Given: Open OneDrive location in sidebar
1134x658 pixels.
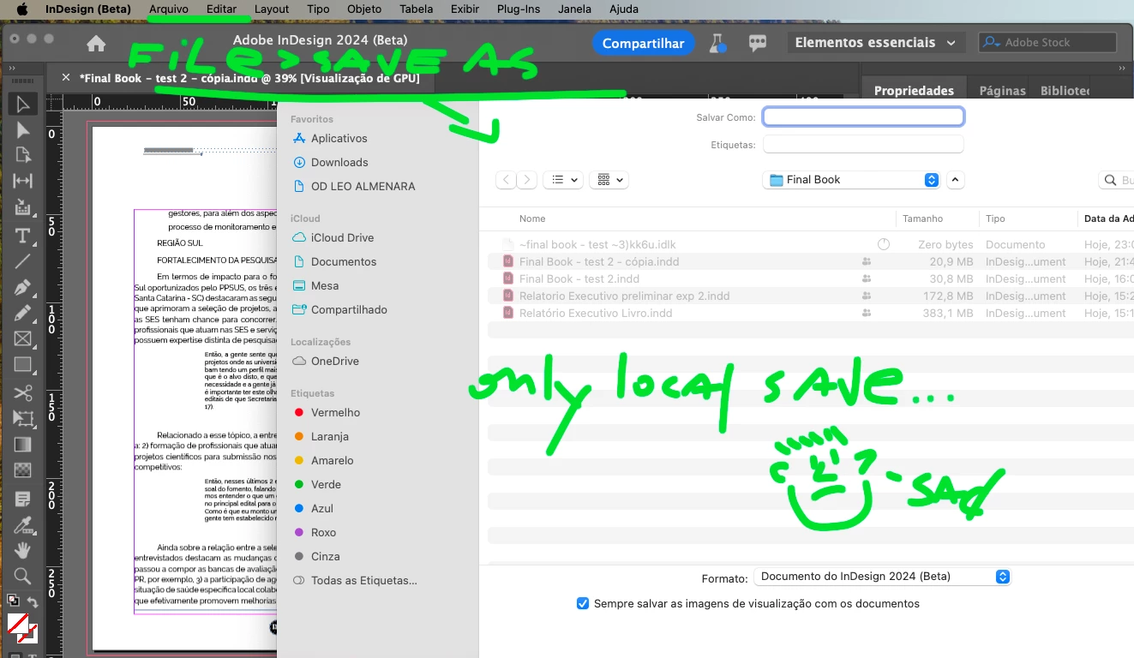Looking at the screenshot, I should pos(334,361).
